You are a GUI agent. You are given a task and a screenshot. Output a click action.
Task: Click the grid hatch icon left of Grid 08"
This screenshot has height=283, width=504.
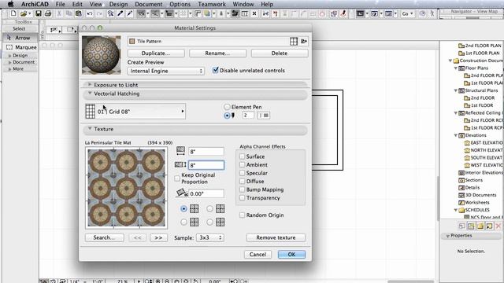pos(91,112)
